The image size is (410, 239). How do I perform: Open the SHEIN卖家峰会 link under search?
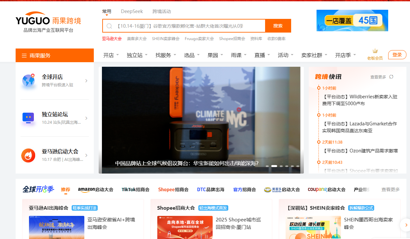coord(165,38)
